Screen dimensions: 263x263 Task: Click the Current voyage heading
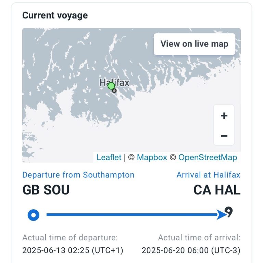55,15
